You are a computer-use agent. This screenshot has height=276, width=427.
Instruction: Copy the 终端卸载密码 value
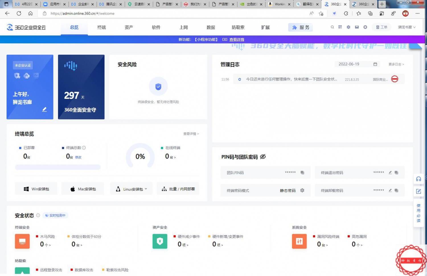coord(396,190)
